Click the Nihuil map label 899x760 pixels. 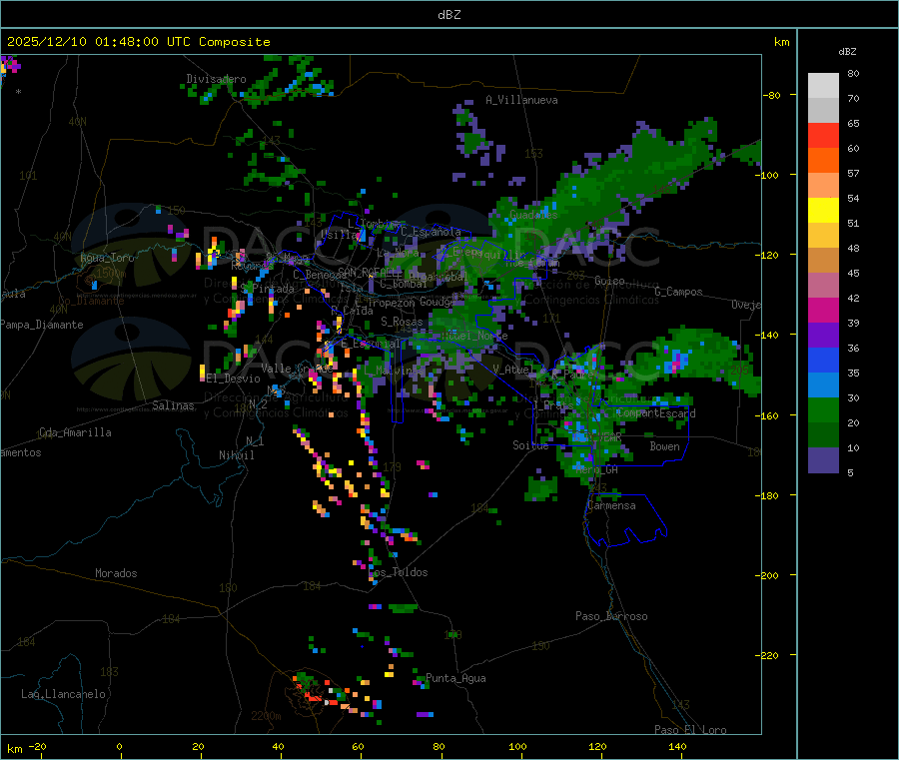[x=237, y=455]
